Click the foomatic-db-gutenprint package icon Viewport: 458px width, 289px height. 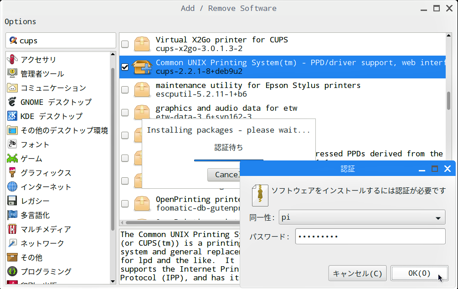[142, 203]
